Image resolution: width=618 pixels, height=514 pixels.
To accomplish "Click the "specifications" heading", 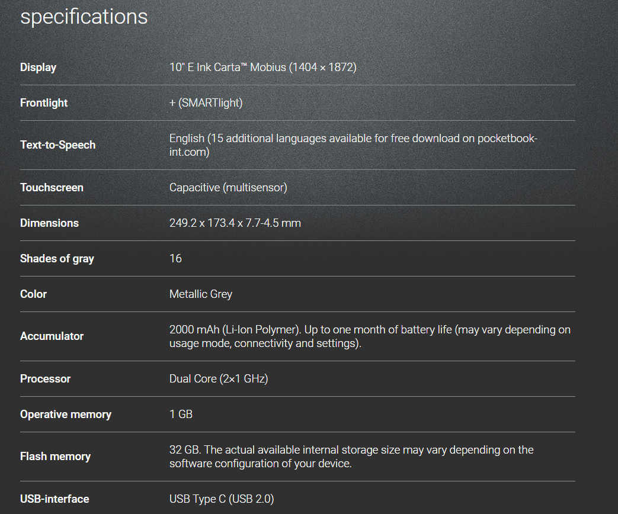I will pyautogui.click(x=84, y=17).
